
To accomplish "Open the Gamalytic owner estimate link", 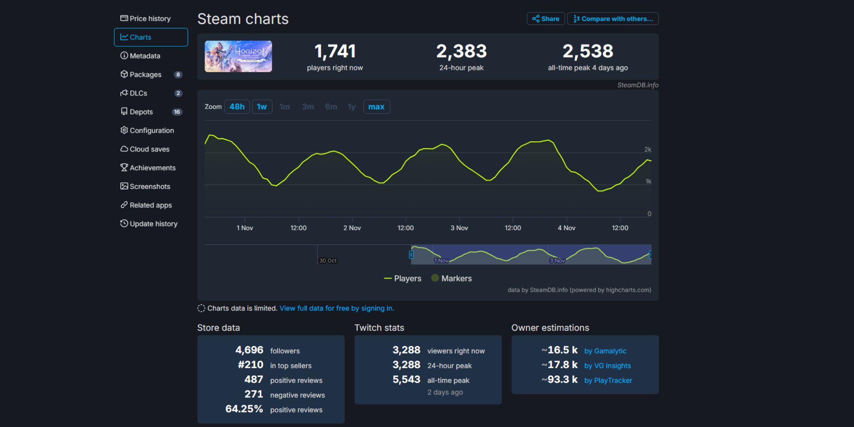I will tap(605, 351).
